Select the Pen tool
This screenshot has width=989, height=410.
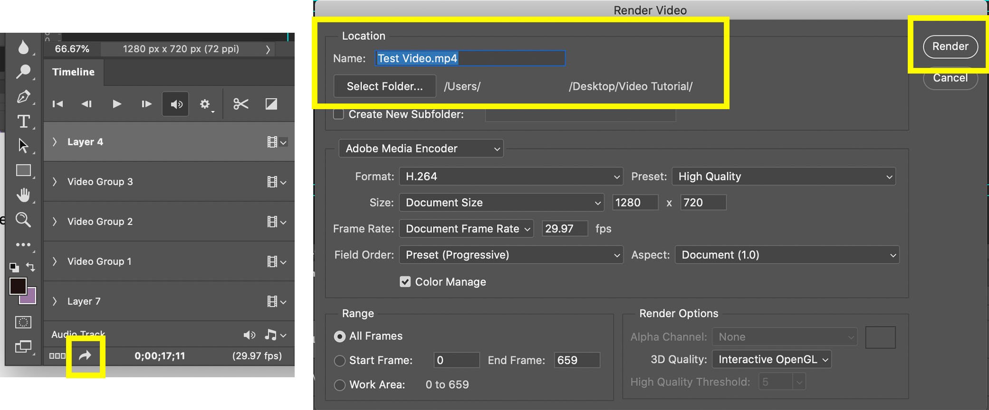[x=23, y=97]
